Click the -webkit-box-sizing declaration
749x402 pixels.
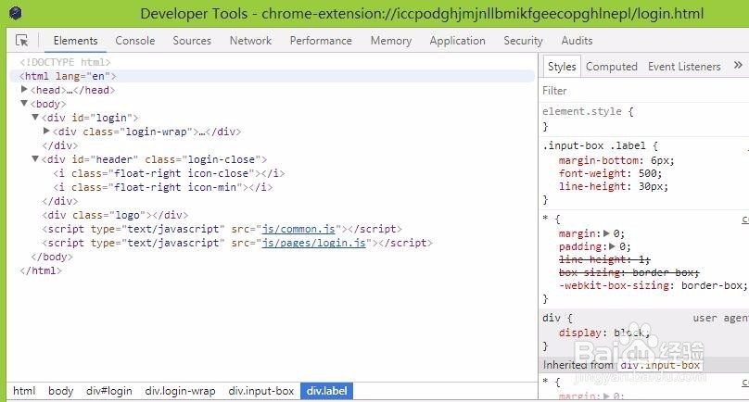(653, 285)
